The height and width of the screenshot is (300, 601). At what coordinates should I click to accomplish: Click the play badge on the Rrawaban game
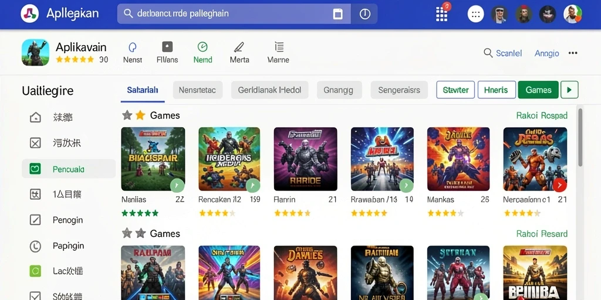(406, 186)
